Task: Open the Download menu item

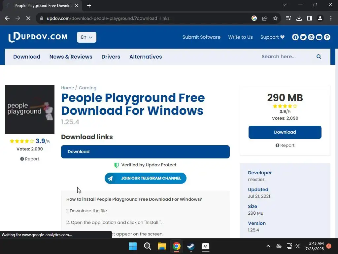Action: [x=27, y=57]
